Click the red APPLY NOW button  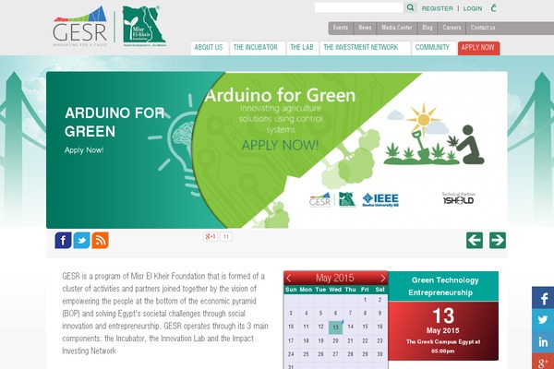[x=478, y=47]
